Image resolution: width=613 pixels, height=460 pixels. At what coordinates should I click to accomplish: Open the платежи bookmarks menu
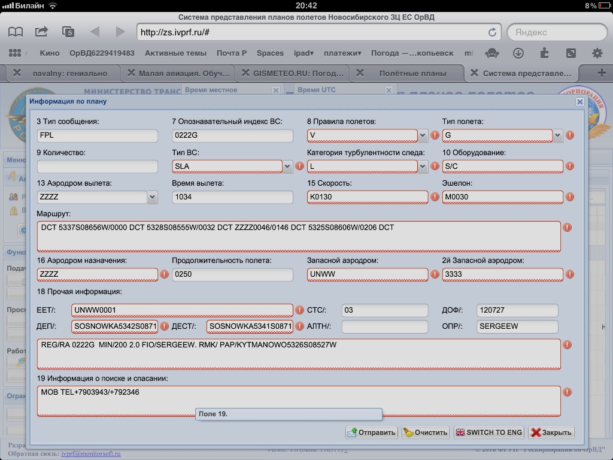click(x=342, y=53)
